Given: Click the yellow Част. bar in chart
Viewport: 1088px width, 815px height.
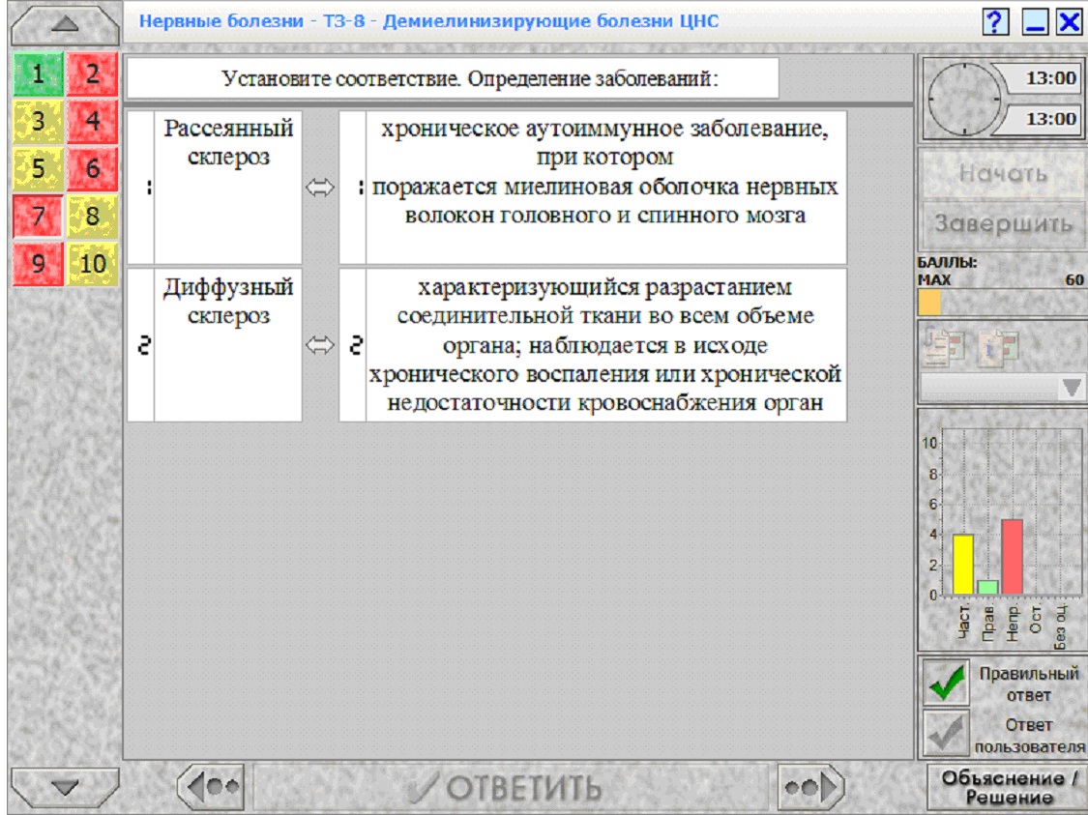Looking at the screenshot, I should coord(963,564).
